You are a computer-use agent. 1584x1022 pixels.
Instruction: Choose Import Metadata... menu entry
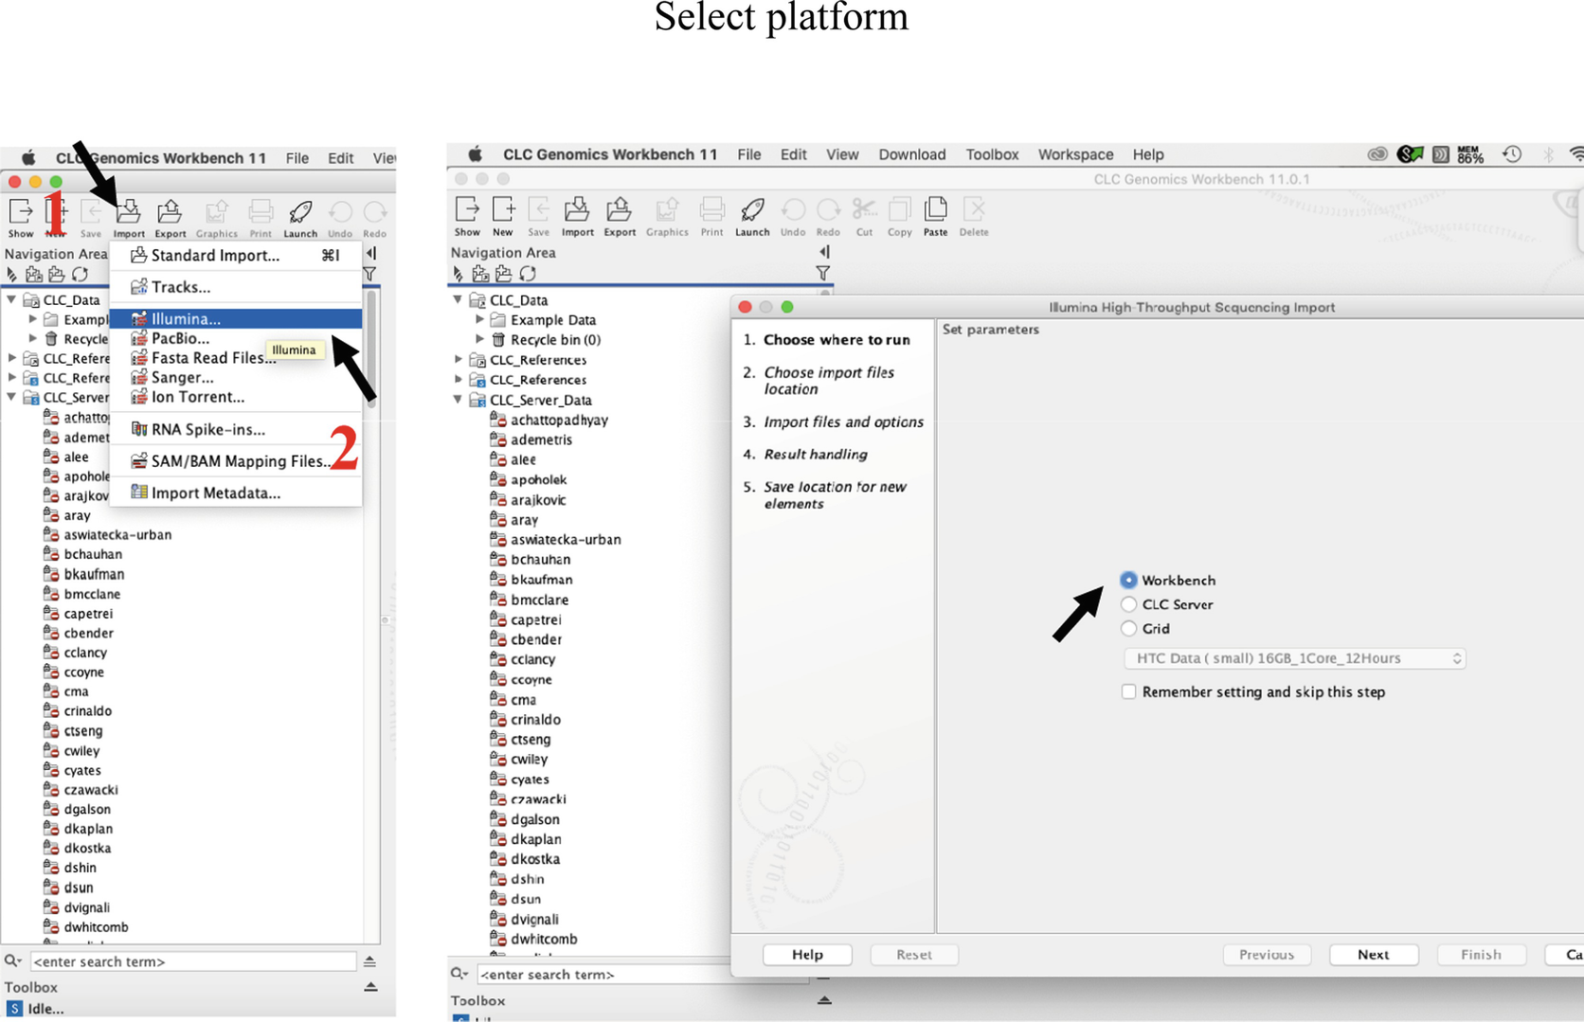point(236,493)
